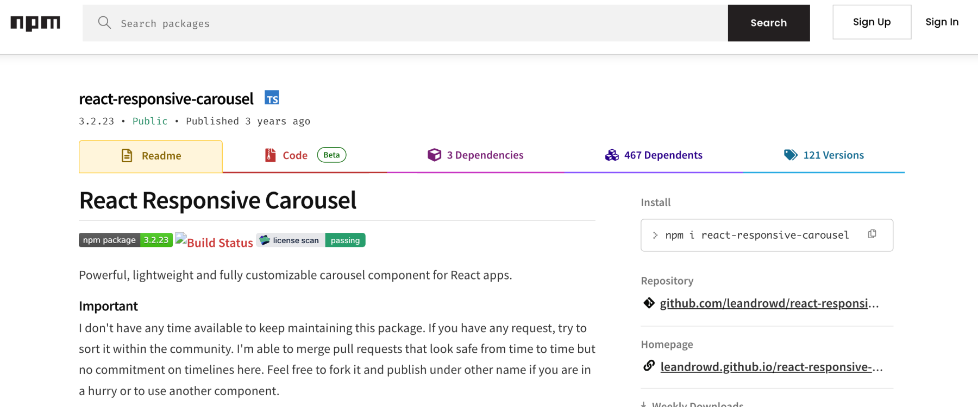Click the Code zip-file icon
Viewport: 978px width, 407px height.
point(270,155)
